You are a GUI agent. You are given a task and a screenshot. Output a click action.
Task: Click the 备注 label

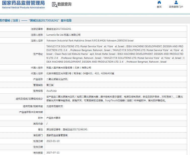coord(40,130)
